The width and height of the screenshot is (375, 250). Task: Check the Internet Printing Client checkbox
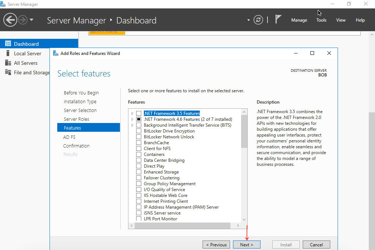coord(139,201)
